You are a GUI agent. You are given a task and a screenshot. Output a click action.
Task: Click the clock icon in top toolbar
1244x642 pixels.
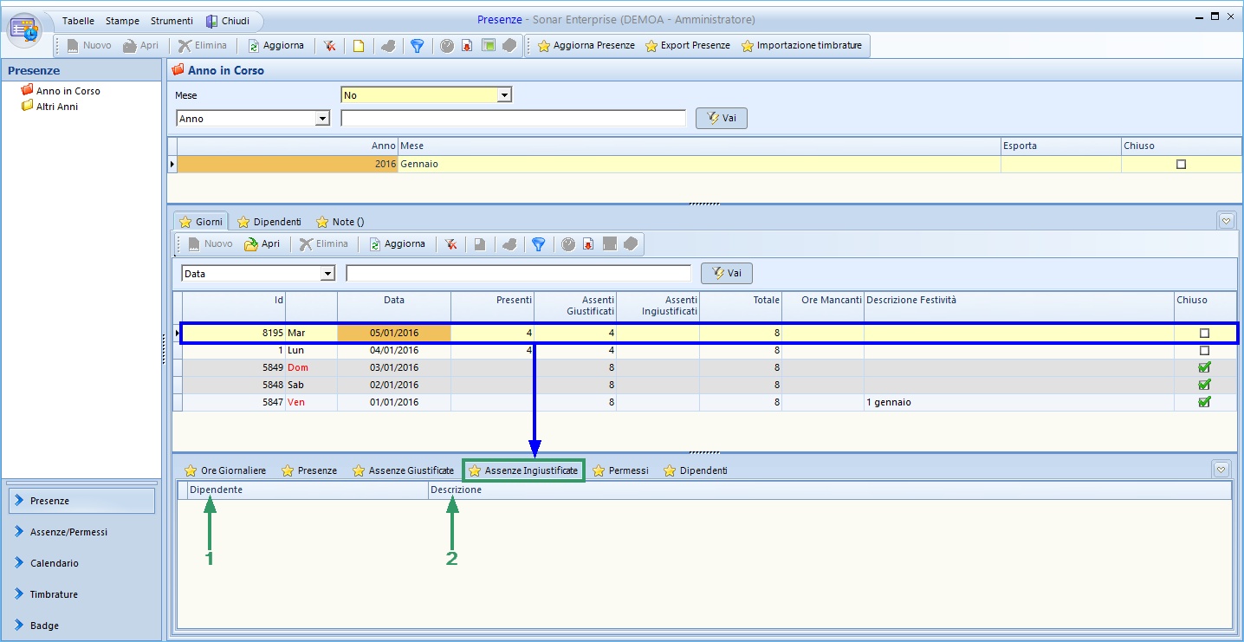coord(447,46)
